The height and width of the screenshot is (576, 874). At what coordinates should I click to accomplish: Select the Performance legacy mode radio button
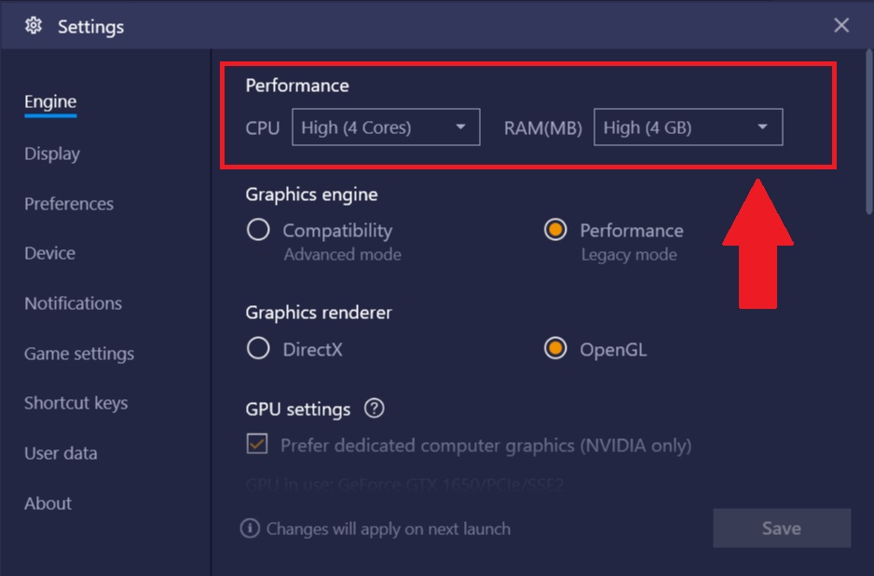tap(555, 230)
